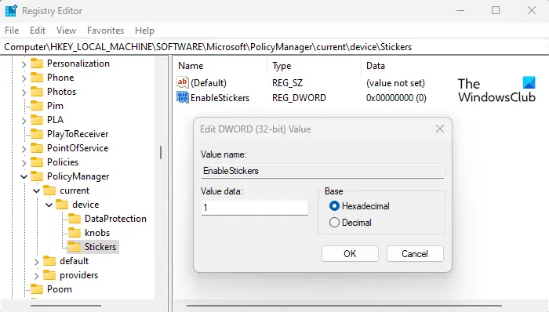Click the 0x00000000 (0) data cell
The width and height of the screenshot is (549, 312).
pos(396,97)
